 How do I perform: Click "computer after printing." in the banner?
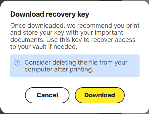(59, 70)
